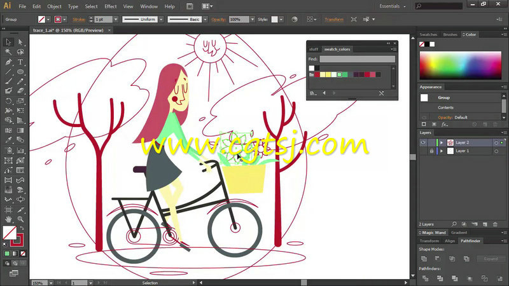The image size is (509, 286).
Task: Open Basic brush definition dropdown
Action: (x=205, y=20)
